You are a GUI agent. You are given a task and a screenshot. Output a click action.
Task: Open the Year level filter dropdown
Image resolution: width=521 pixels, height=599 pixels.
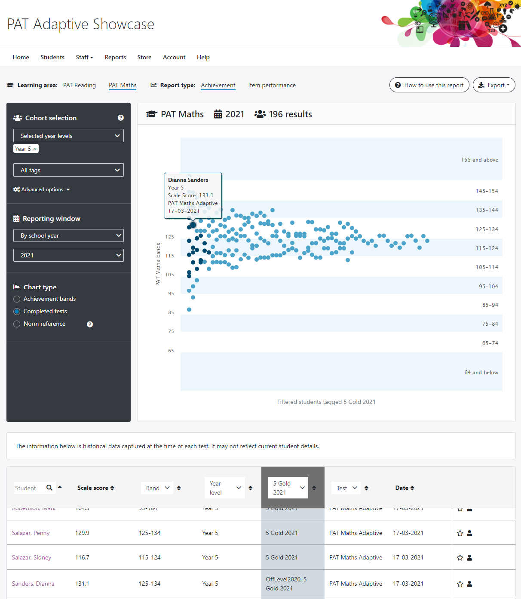[225, 488]
